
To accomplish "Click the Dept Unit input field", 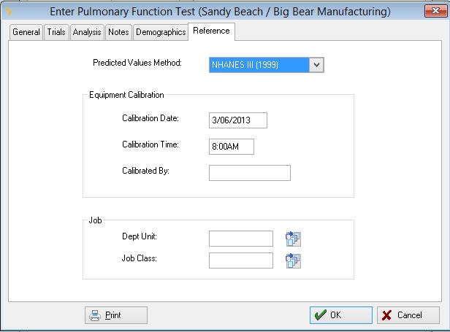I will click(x=241, y=239).
